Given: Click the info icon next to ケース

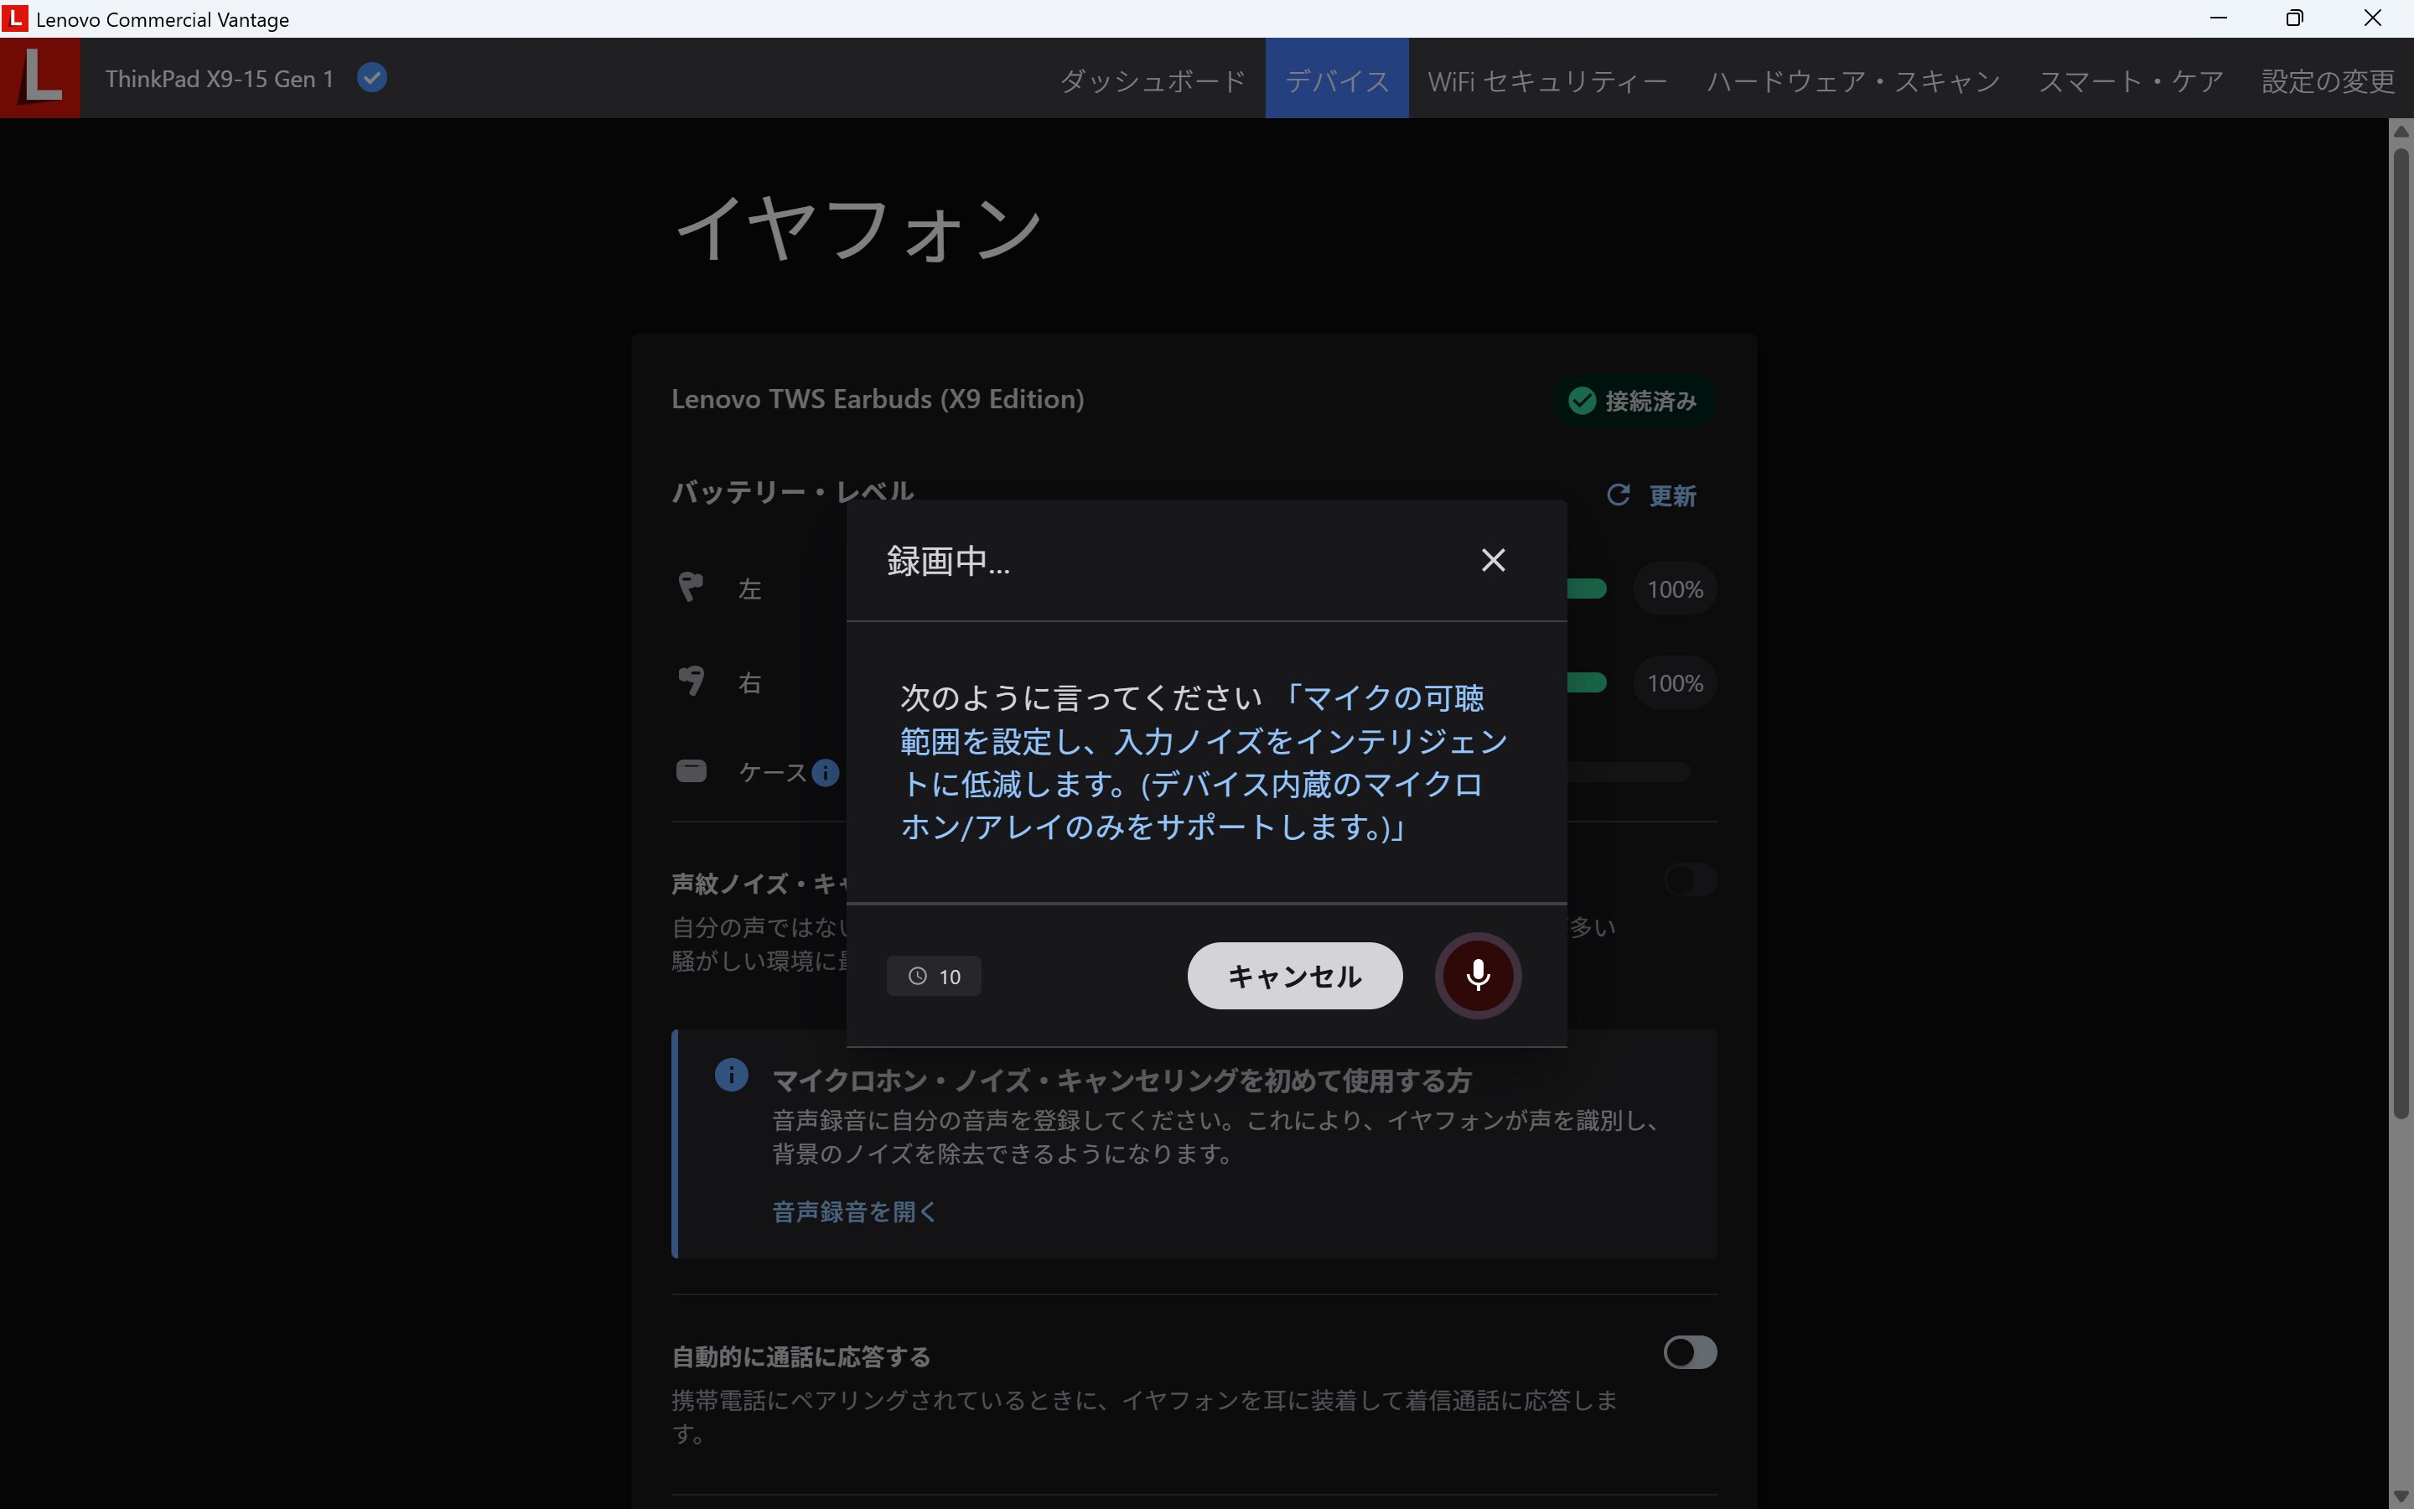Looking at the screenshot, I should click(825, 772).
